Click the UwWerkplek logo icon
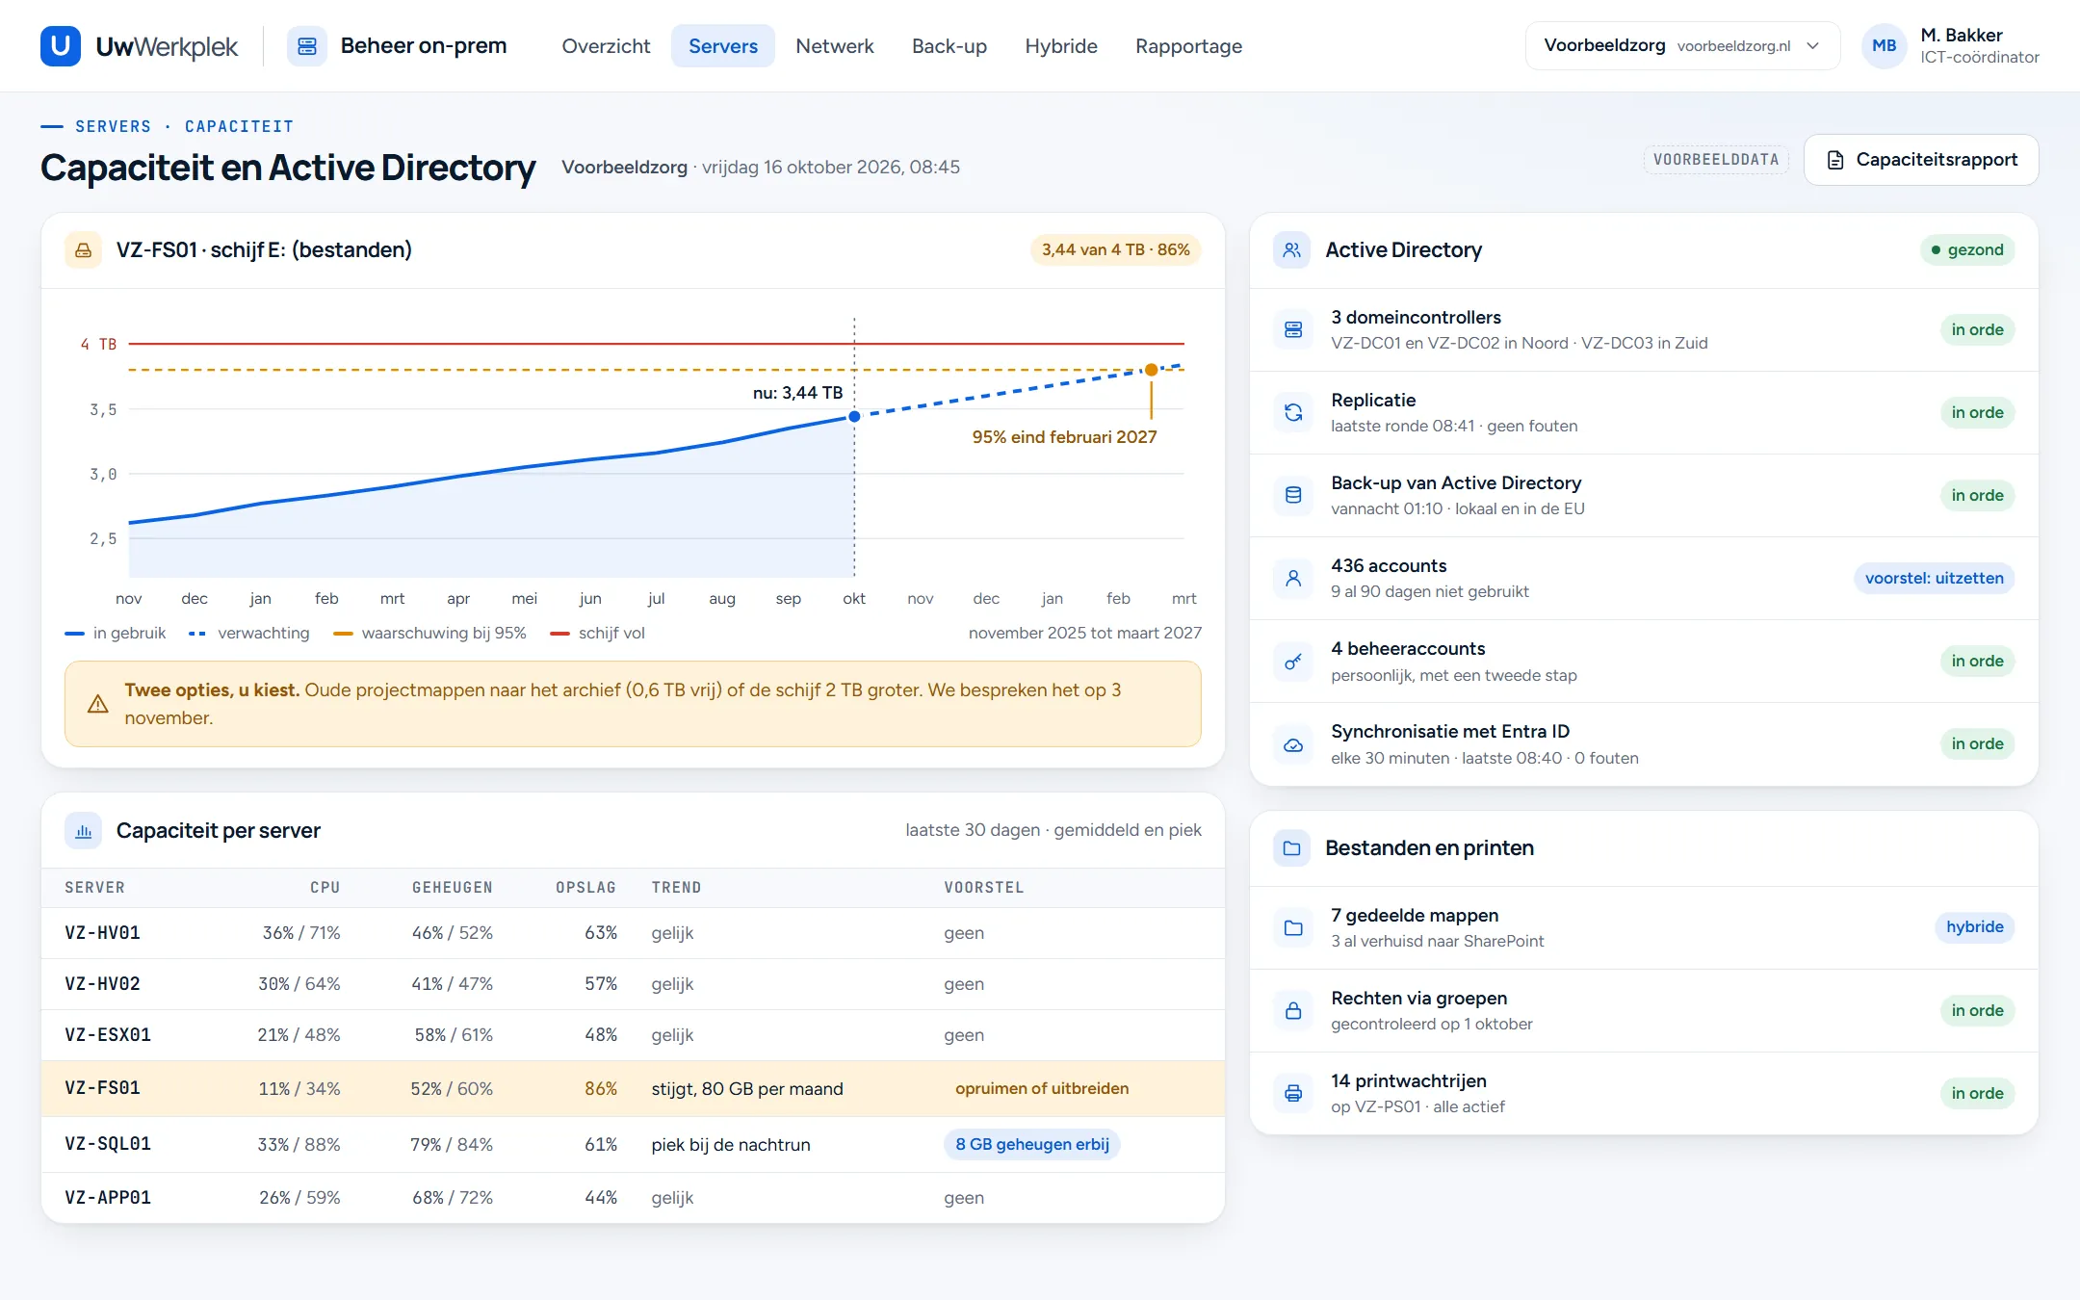The height and width of the screenshot is (1300, 2080). [60, 45]
